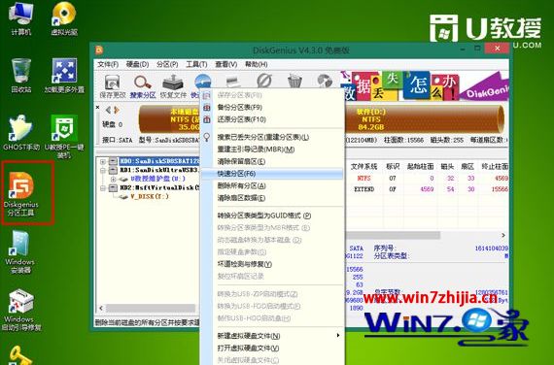The height and width of the screenshot is (365, 554).
Task: Click bulb icon beside 搜索已丢失分区
Action: [x=207, y=137]
